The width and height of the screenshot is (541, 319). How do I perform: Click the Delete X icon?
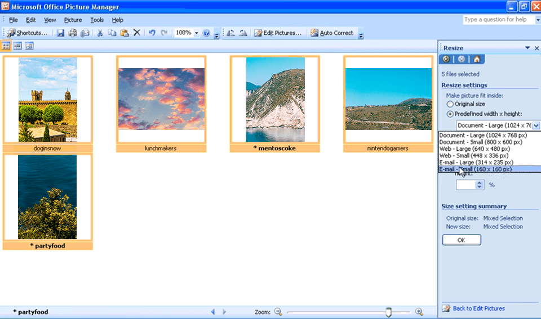click(136, 33)
